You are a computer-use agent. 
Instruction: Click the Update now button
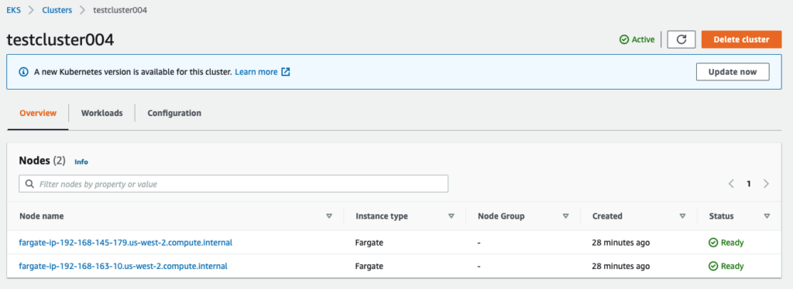tap(733, 72)
